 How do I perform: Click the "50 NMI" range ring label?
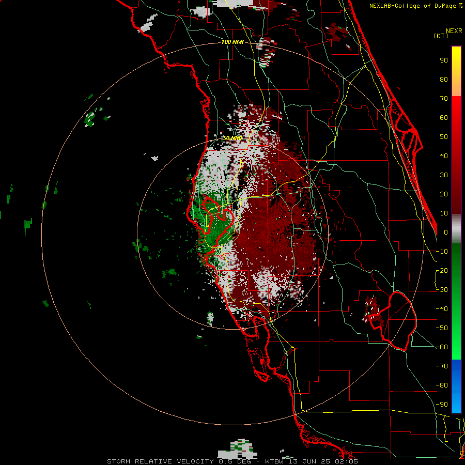click(233, 138)
